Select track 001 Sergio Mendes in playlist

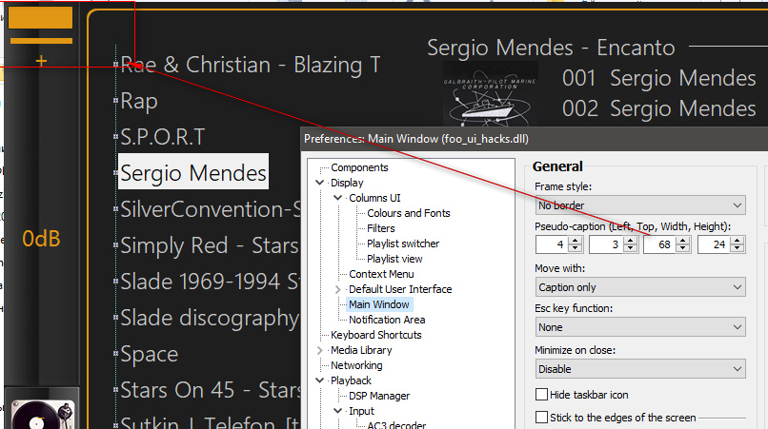[658, 78]
